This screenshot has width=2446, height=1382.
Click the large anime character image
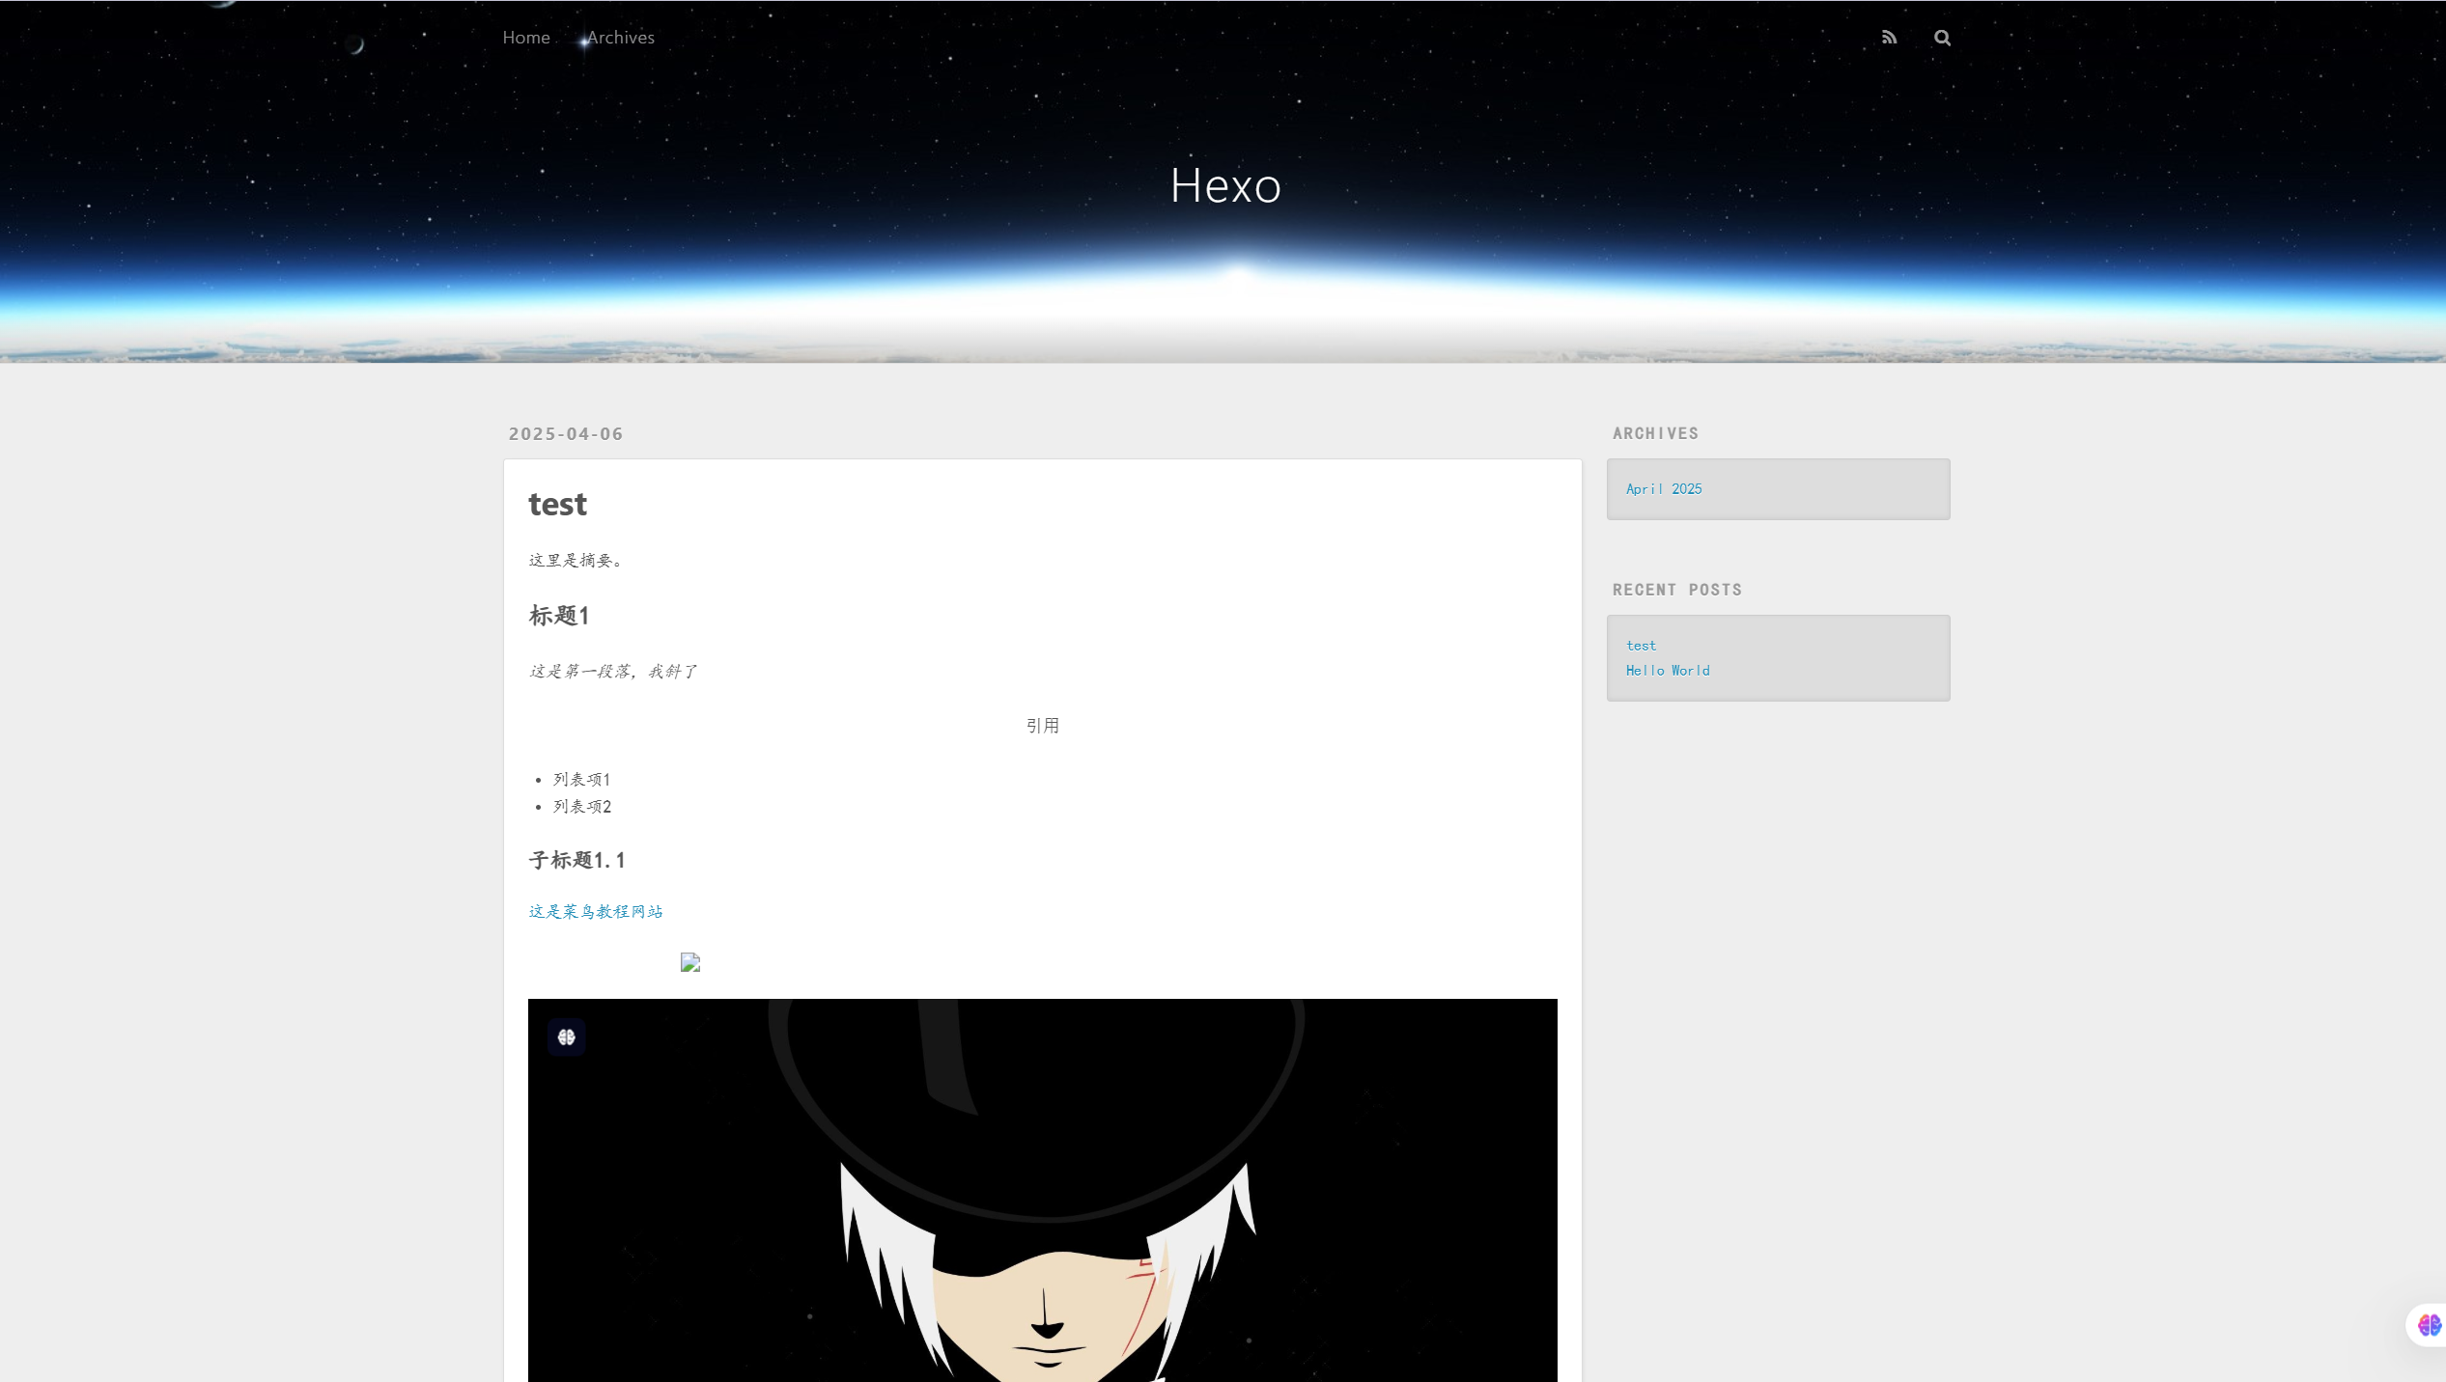pyautogui.click(x=1042, y=1197)
